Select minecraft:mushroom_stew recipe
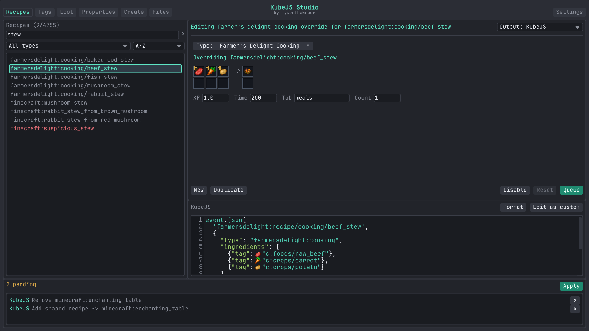The width and height of the screenshot is (589, 331). (95, 103)
